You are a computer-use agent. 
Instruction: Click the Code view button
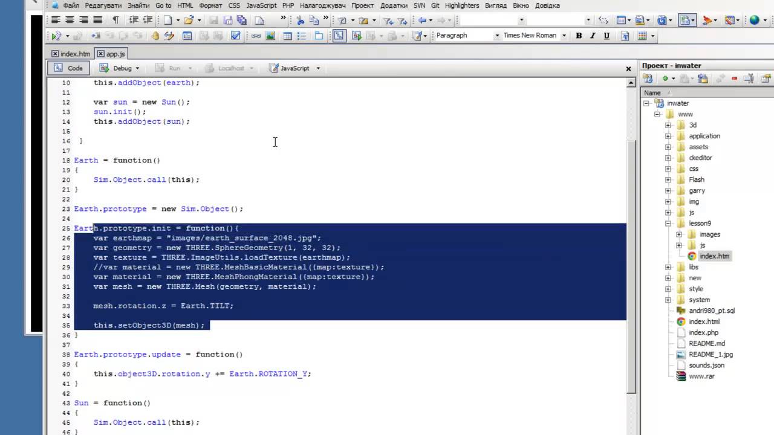coord(68,68)
